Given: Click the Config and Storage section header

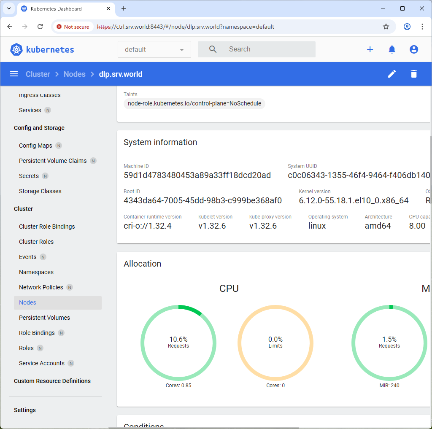Looking at the screenshot, I should pos(39,128).
